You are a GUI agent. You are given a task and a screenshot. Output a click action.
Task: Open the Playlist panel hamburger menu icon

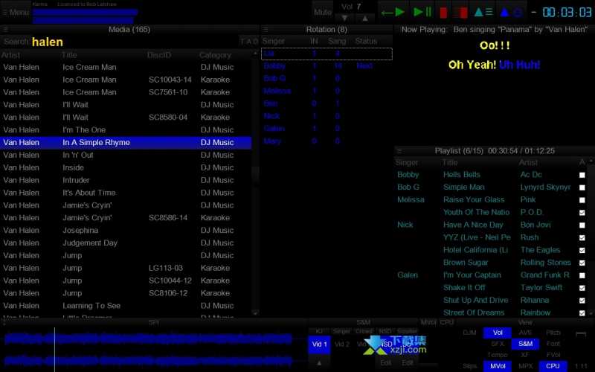pos(399,151)
